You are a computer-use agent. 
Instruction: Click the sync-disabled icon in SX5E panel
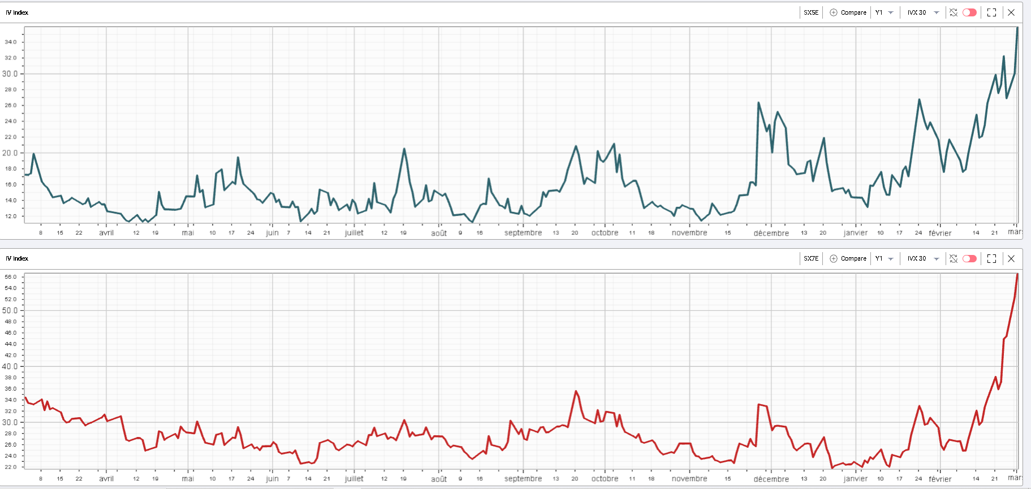click(954, 12)
